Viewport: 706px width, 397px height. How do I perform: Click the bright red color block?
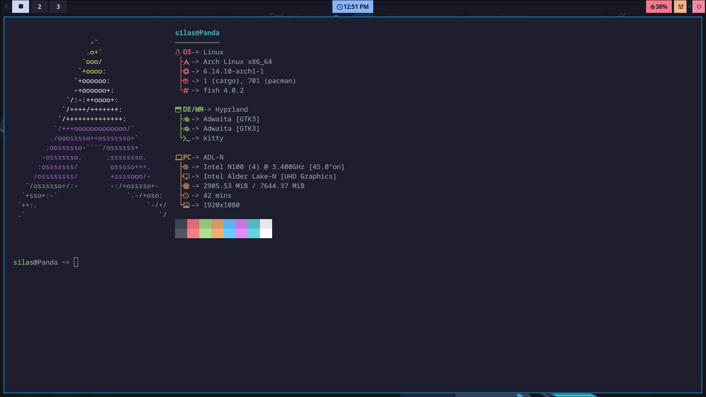pos(193,233)
